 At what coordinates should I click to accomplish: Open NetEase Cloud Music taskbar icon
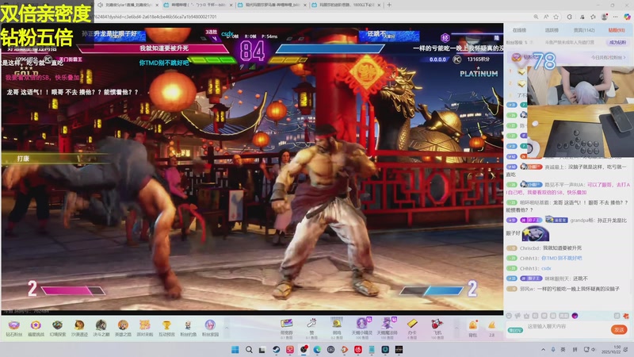coord(358,349)
